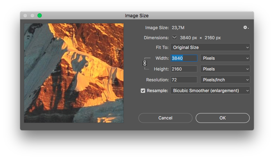Click the Cancel button
The image size is (274, 159).
pyautogui.click(x=165, y=118)
